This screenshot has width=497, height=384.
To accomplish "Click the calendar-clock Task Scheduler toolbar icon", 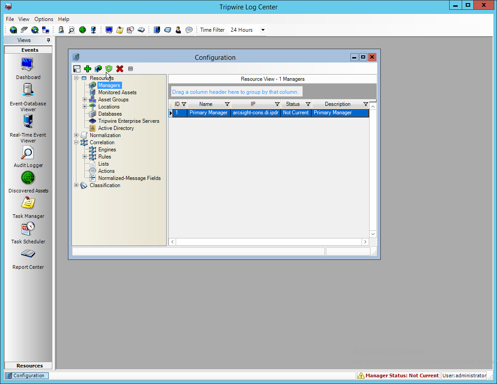I will coord(130,30).
